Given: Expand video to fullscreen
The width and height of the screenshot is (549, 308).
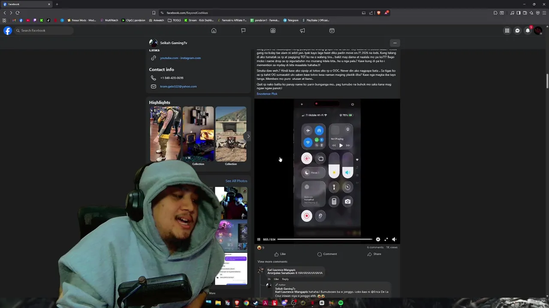Looking at the screenshot, I should tap(386, 240).
